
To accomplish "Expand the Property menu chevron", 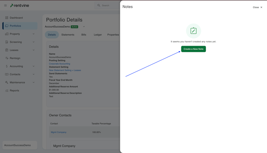I will pos(33,34).
